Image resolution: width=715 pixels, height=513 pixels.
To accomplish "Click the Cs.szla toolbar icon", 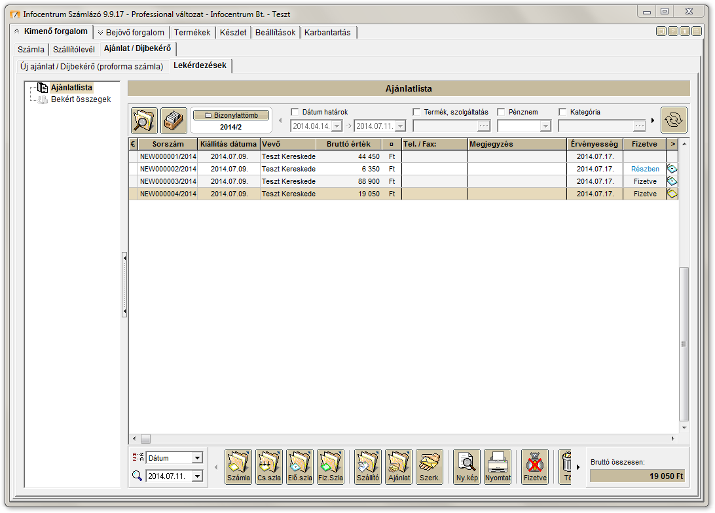I will [x=269, y=467].
